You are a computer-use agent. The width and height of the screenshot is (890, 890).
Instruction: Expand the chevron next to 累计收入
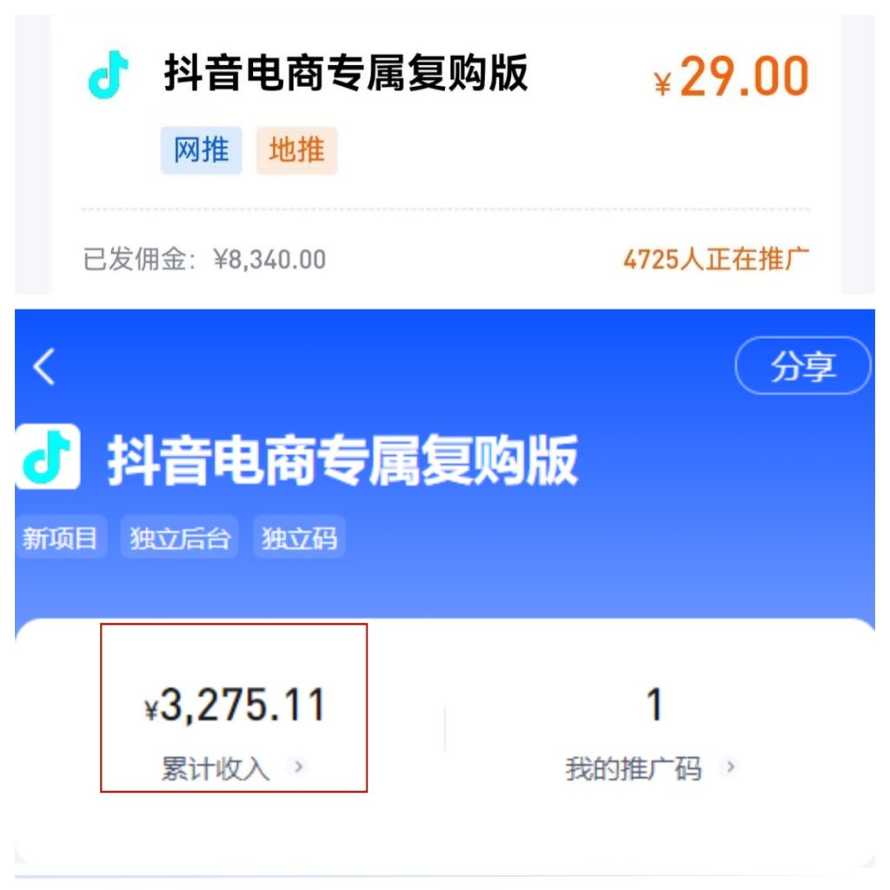tap(298, 767)
